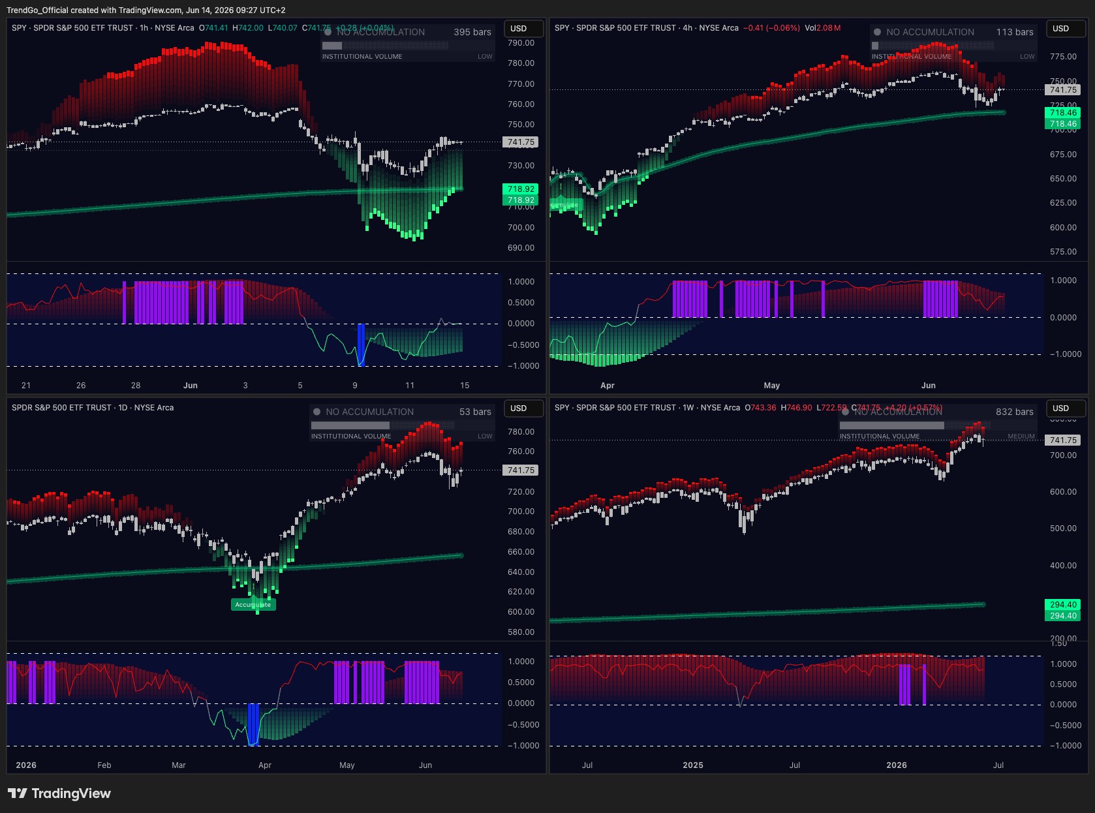
Task: Click the May label on 4h time axis
Action: [x=772, y=386]
